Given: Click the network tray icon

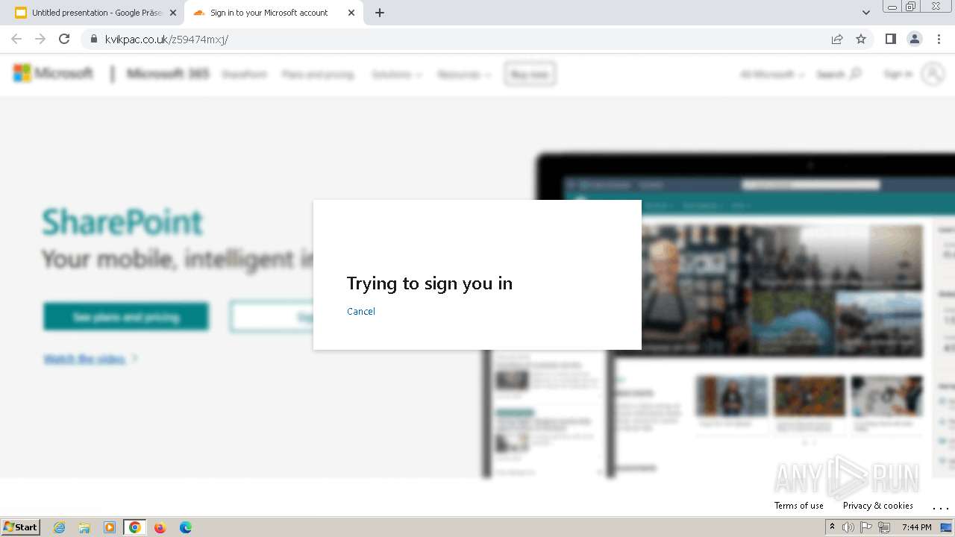Looking at the screenshot, I should 884,527.
